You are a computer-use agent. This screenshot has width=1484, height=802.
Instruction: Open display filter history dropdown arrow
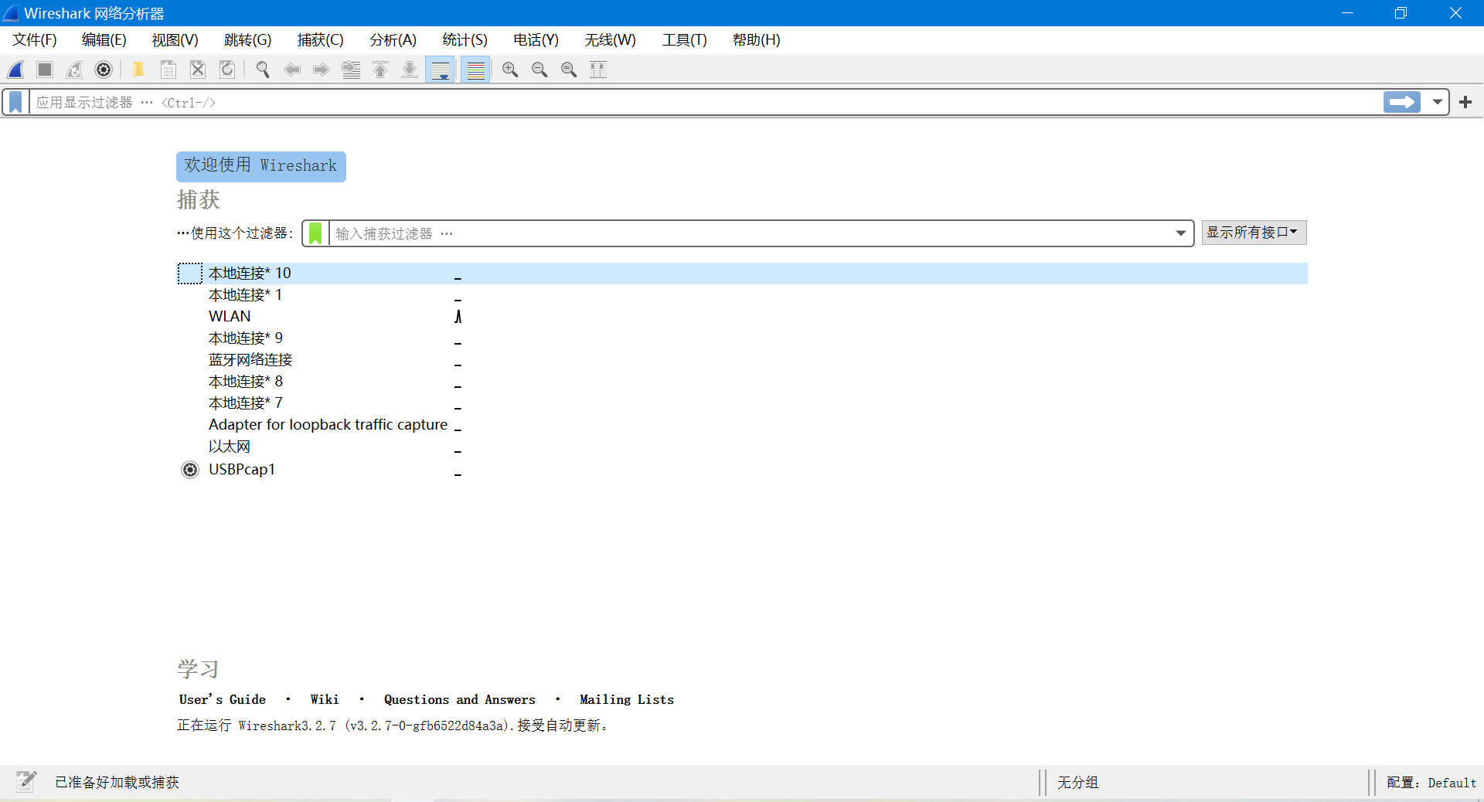[1438, 102]
